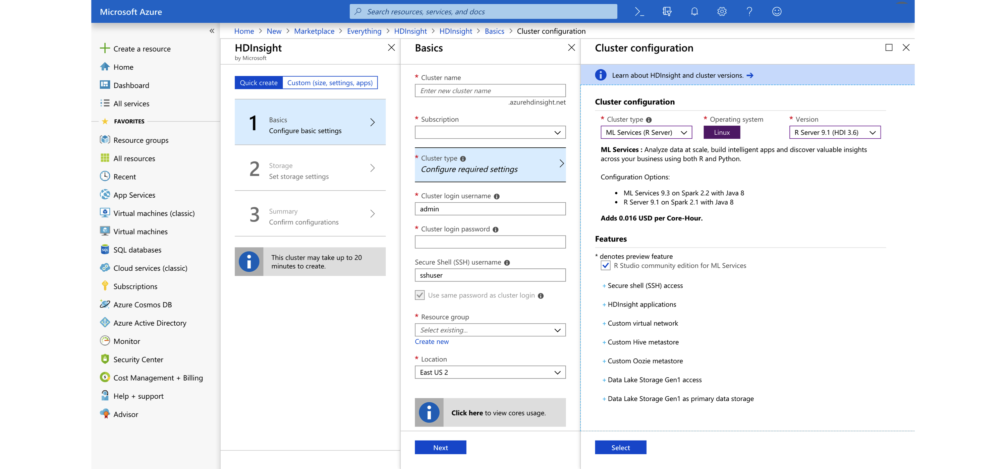Click Marketplace breadcrumb link

click(x=314, y=31)
